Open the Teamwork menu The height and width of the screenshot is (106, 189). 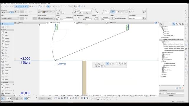[x=31, y=4]
